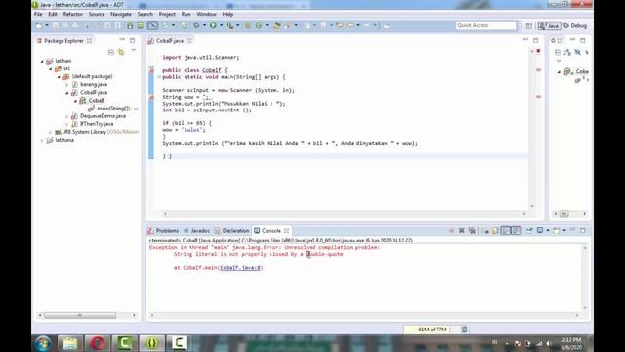Toggle Show Console on standard error change

[516, 231]
